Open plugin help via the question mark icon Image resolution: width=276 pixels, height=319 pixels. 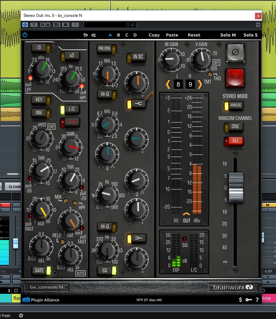257,300
